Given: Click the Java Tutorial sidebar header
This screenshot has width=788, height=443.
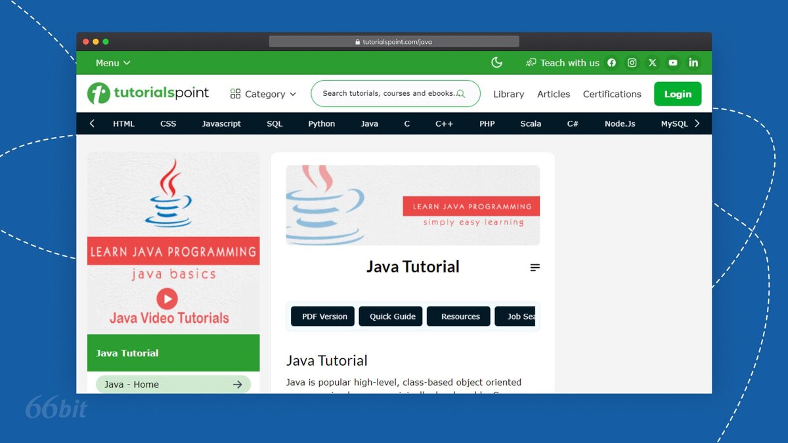Looking at the screenshot, I should [173, 353].
